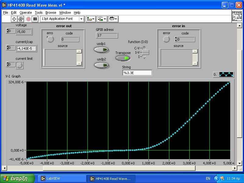The width and height of the screenshot is (244, 183).
Task: Open the Tools menu
Action: click(39, 13)
